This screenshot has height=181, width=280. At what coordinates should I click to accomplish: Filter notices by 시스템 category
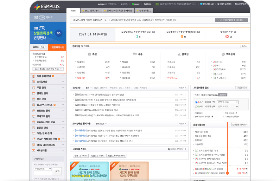coord(135,88)
